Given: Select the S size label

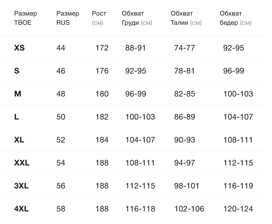Looking at the screenshot, I should click(x=17, y=71).
